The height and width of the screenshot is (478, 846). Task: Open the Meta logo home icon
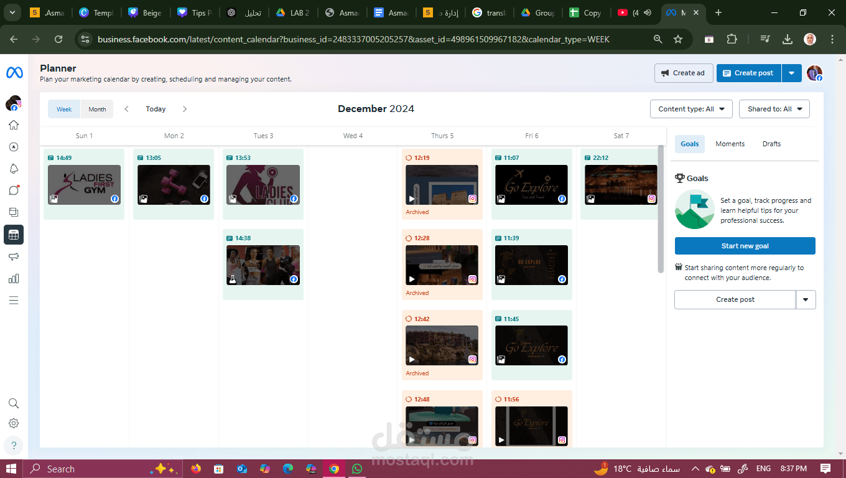click(14, 73)
